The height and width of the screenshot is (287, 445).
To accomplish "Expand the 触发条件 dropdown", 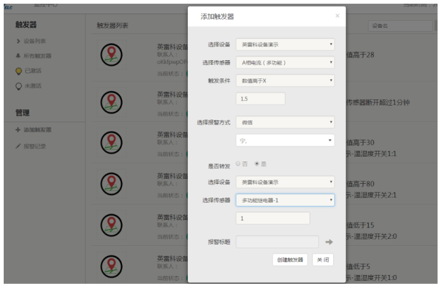I will click(284, 80).
